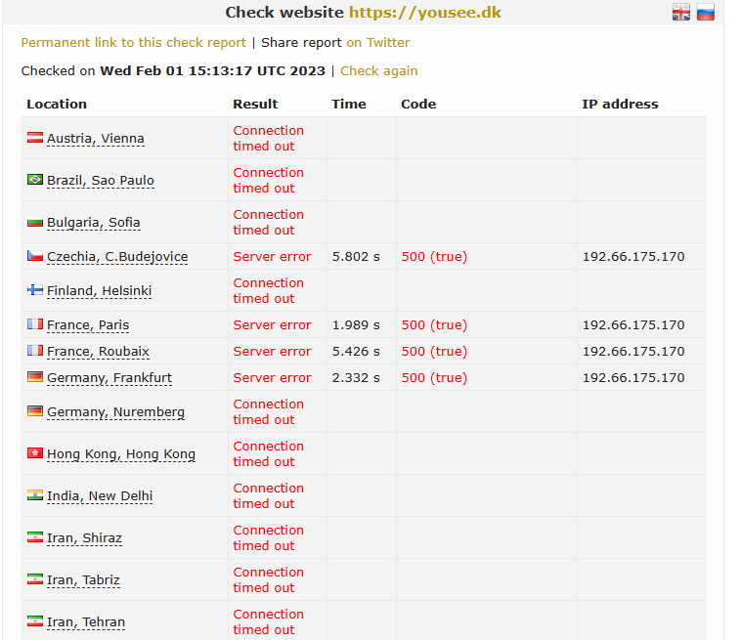Screen dimensions: 742x640
Task: Click the flag beside France, Paris
Action: (x=35, y=324)
